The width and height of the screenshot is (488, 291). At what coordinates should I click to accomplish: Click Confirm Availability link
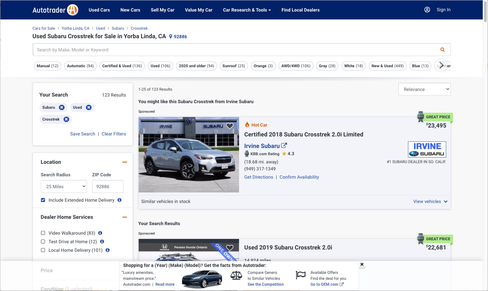(x=299, y=177)
